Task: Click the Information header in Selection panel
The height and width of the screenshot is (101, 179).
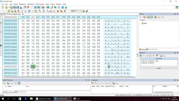Action: click(159, 59)
